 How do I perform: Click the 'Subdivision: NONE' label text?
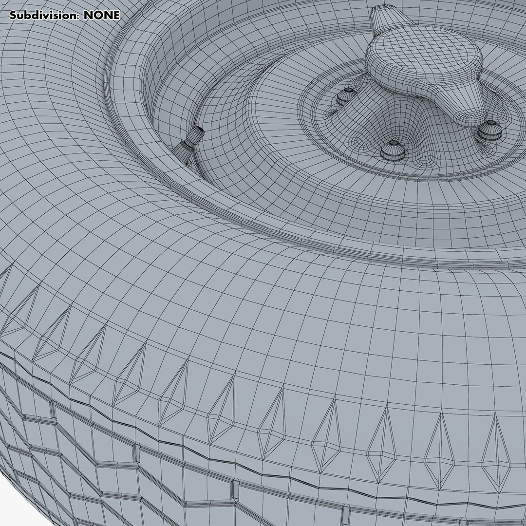(64, 16)
